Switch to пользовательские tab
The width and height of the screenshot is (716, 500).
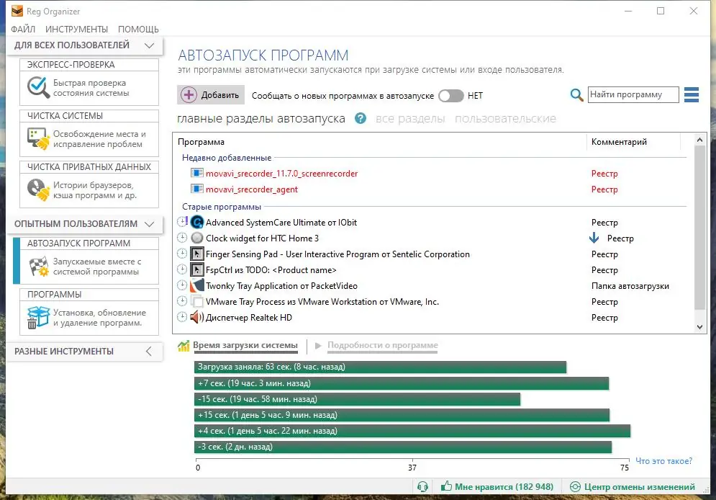click(505, 118)
